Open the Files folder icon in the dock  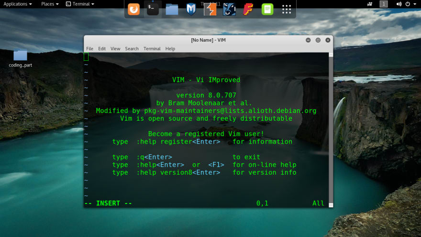[x=172, y=10]
